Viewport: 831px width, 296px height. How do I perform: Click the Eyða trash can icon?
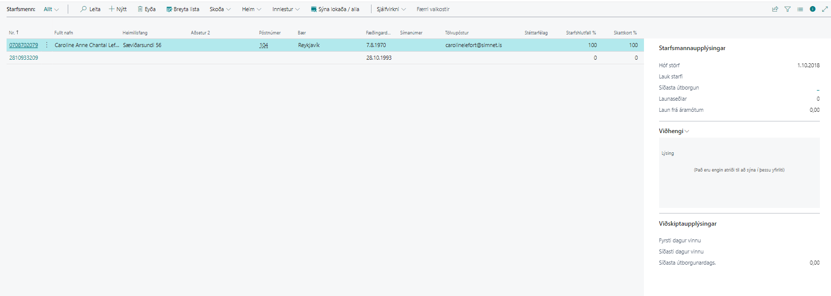(x=140, y=9)
